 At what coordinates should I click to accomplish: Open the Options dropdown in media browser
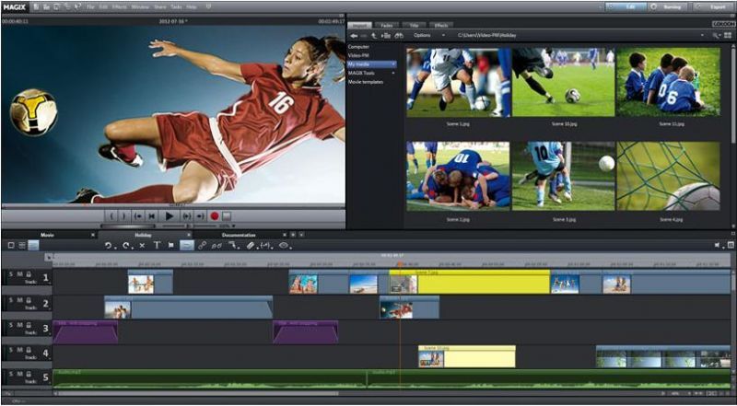(x=425, y=35)
